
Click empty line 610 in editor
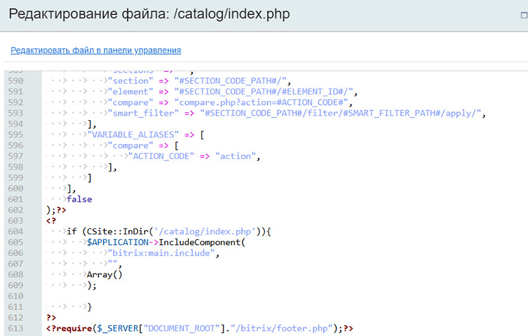198,296
